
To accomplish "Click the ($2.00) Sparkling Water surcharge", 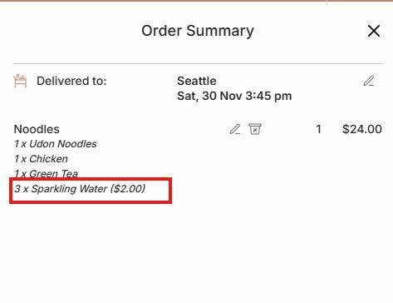I will coord(128,189).
